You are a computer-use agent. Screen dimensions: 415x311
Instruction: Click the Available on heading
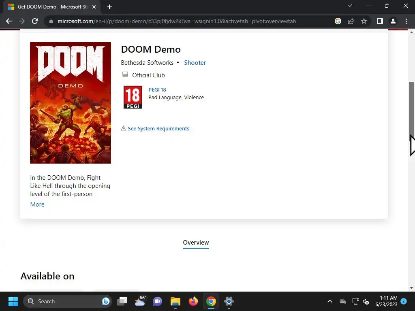[47, 276]
